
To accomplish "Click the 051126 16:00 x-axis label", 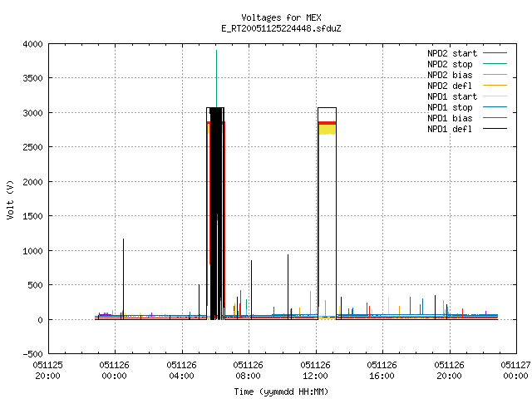I will 382,371.
